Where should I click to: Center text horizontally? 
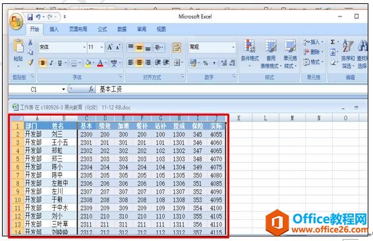139,63
